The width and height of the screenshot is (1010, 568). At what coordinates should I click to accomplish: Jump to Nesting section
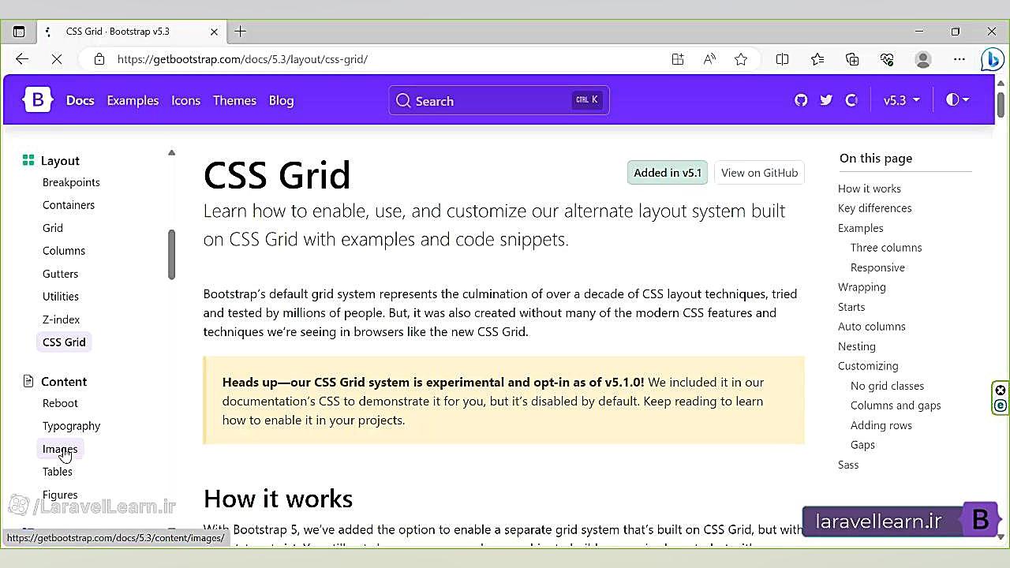click(857, 346)
